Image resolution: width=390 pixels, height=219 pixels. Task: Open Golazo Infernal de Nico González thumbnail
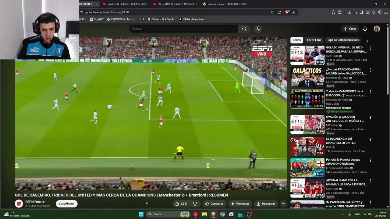(307, 55)
